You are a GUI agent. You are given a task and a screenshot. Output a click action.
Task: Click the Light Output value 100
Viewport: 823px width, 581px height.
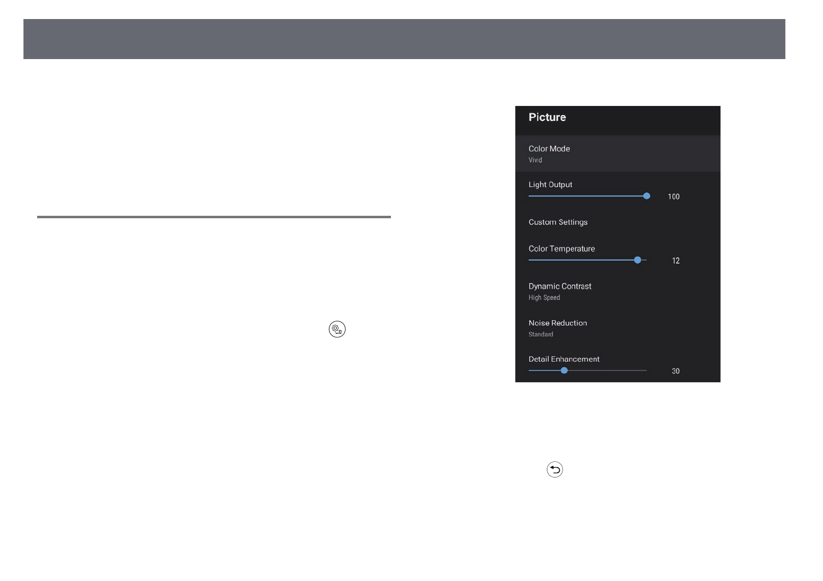point(673,197)
